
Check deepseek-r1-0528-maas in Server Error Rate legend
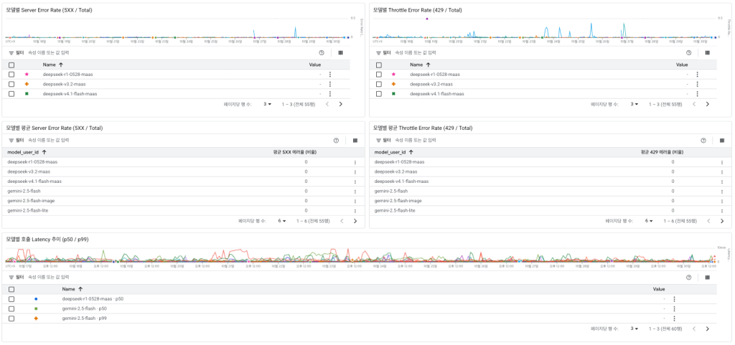[11, 75]
